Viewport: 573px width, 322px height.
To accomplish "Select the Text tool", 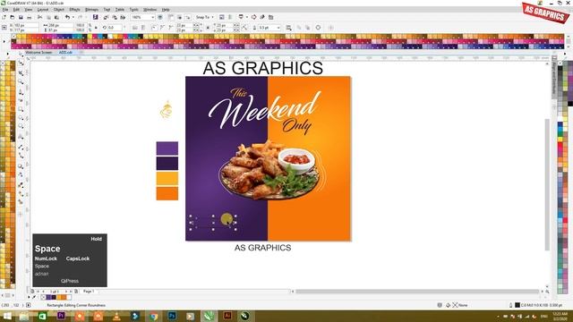I will (21, 137).
